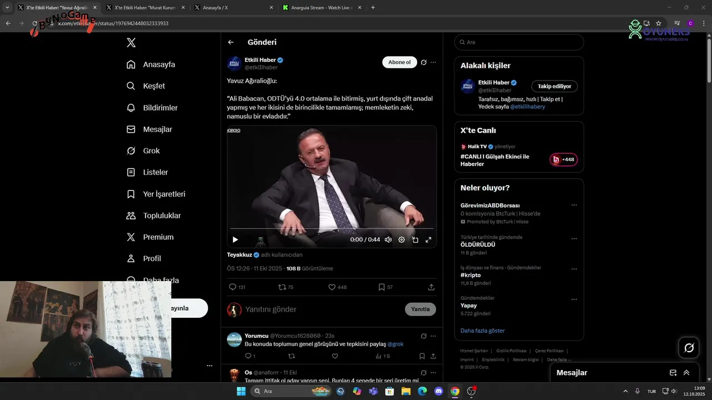The width and height of the screenshot is (712, 400).
Task: Join Halk TV live +448 listeners
Action: point(563,160)
